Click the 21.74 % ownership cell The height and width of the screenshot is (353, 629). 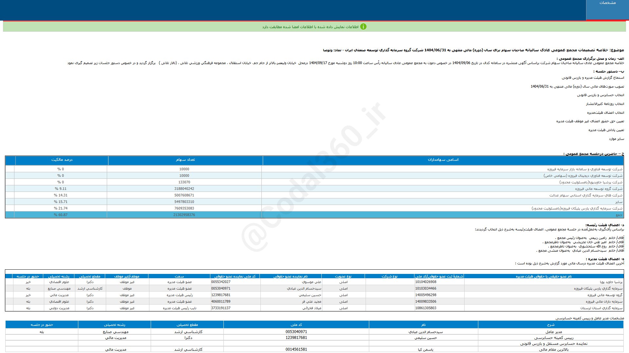61,208
